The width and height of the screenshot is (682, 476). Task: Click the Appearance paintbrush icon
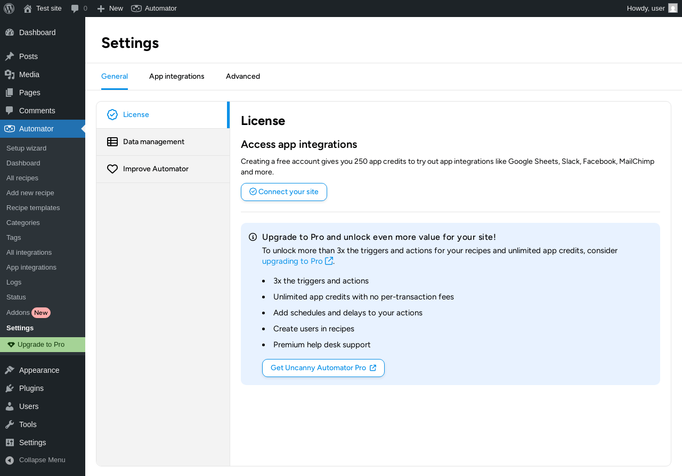coord(10,370)
